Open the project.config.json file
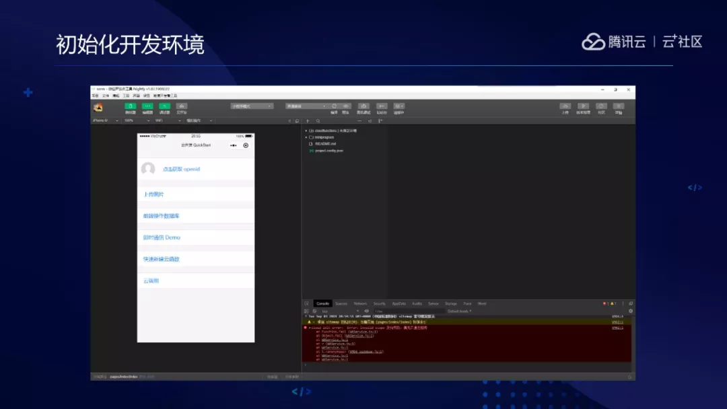The height and width of the screenshot is (409, 727). click(328, 151)
